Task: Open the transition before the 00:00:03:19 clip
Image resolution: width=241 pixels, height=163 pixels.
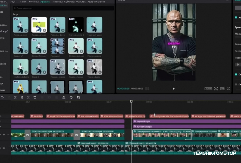Action: [x=28, y=135]
